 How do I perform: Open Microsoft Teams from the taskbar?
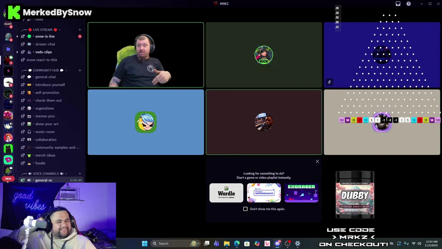pos(217,243)
